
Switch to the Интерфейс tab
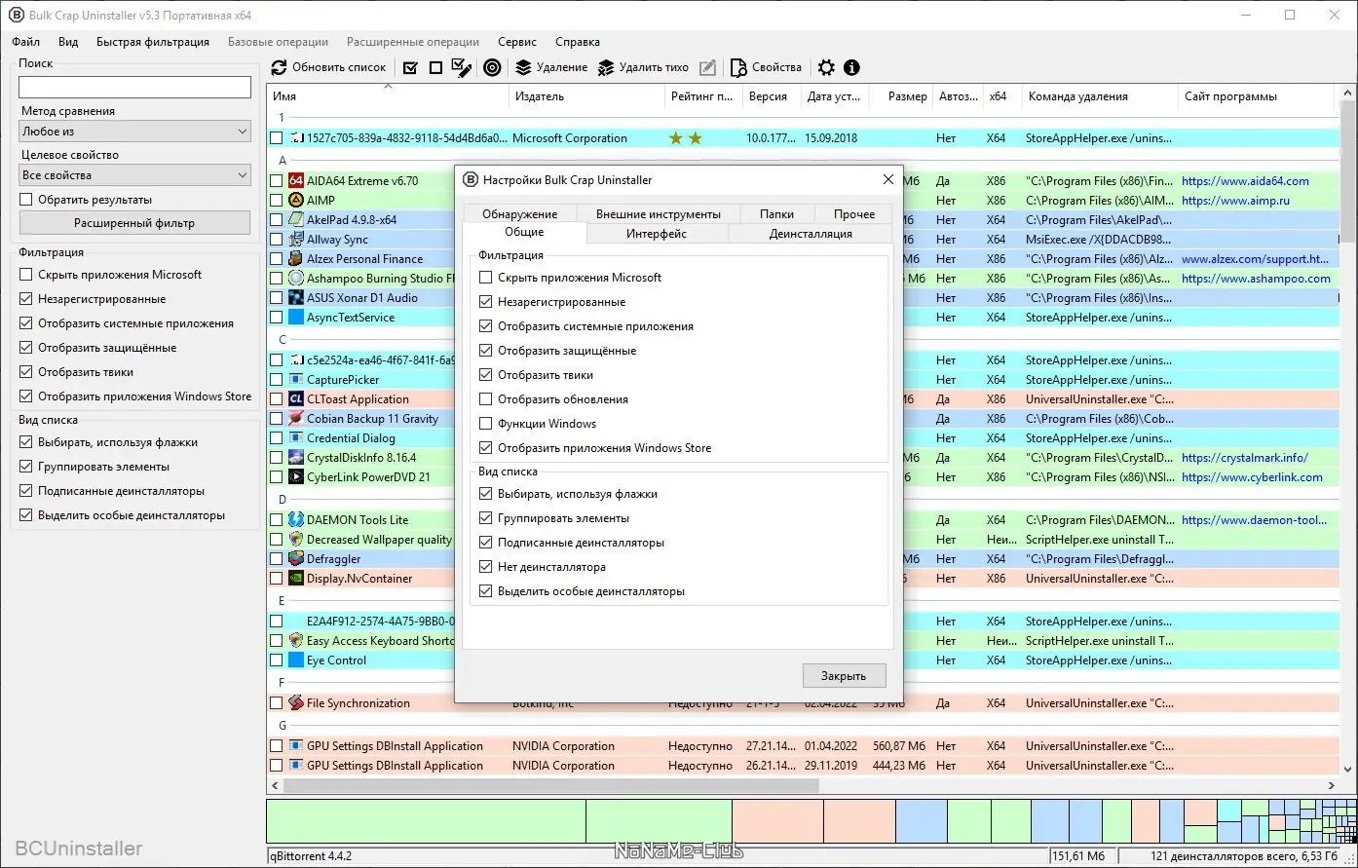pyautogui.click(x=657, y=234)
